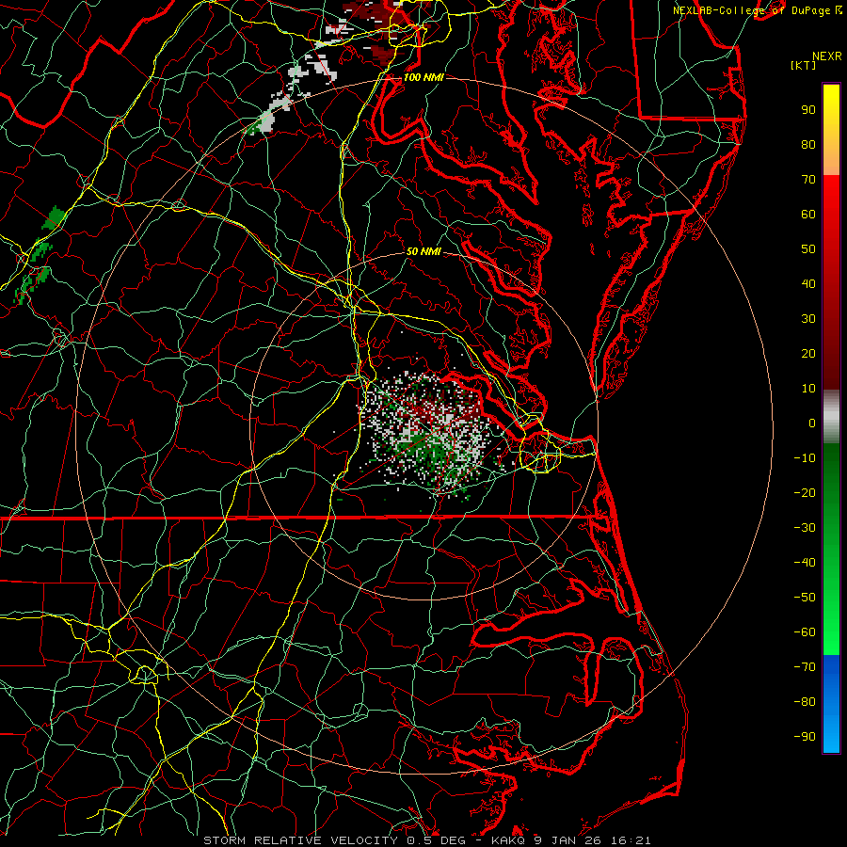The image size is (847, 847).
Task: Click the gray zero-velocity segment of the color bar
Action: 831,417
